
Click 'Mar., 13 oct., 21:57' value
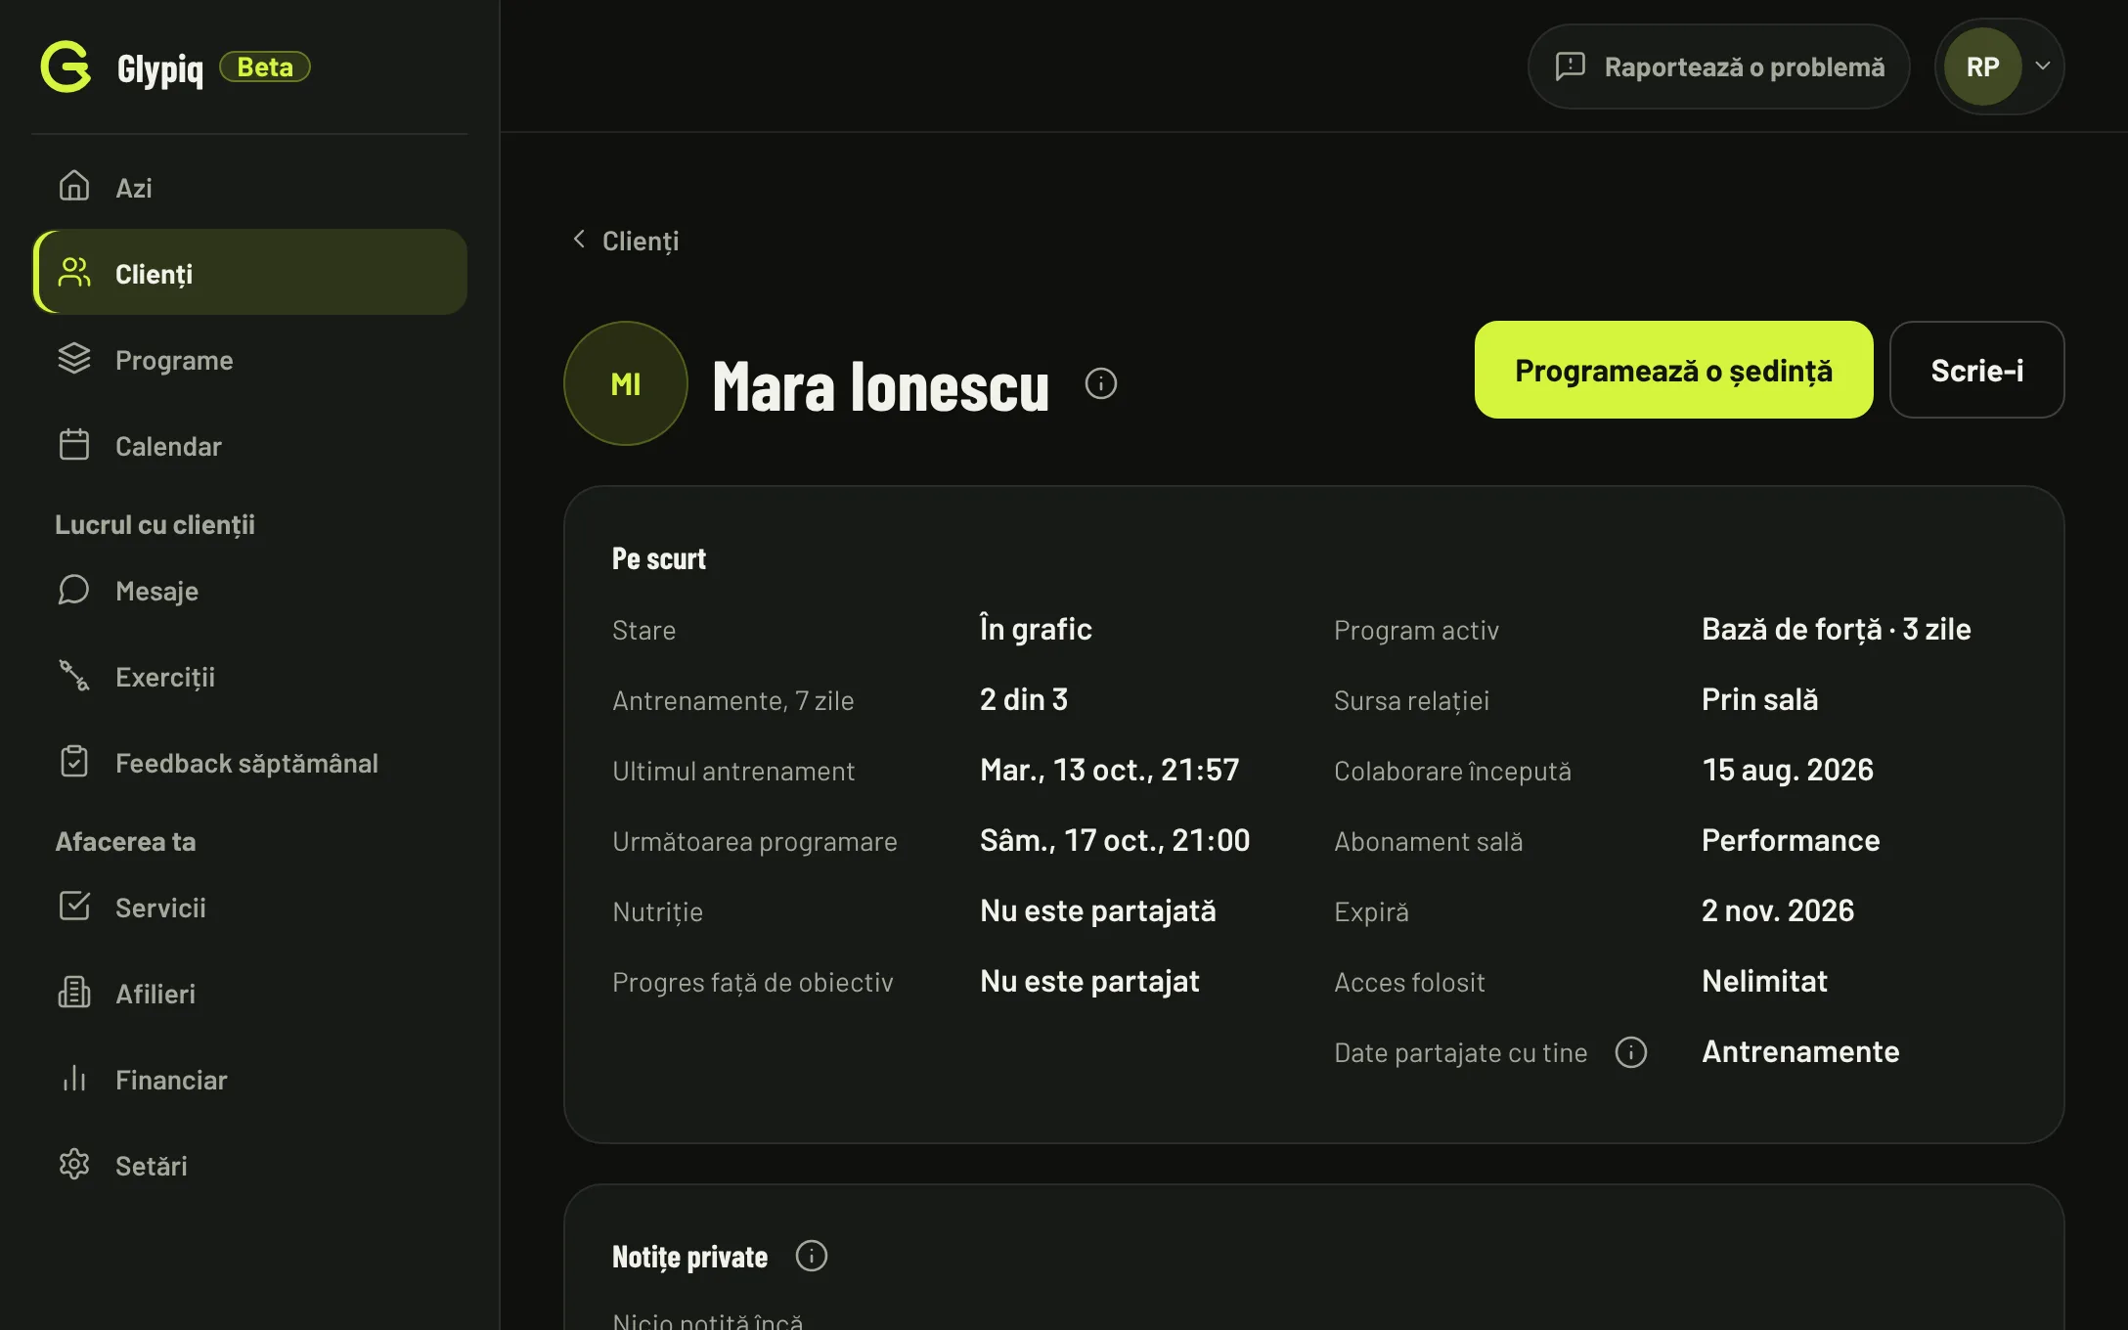point(1109,770)
